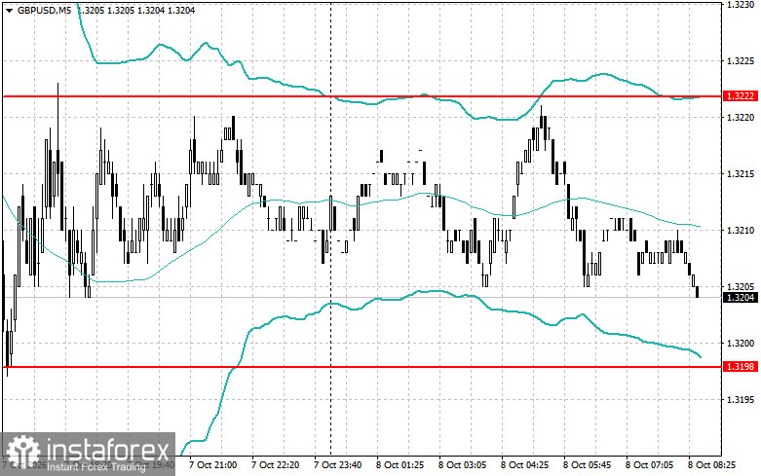
Task: Click the 1.3230 price scale value
Action: tap(741, 4)
